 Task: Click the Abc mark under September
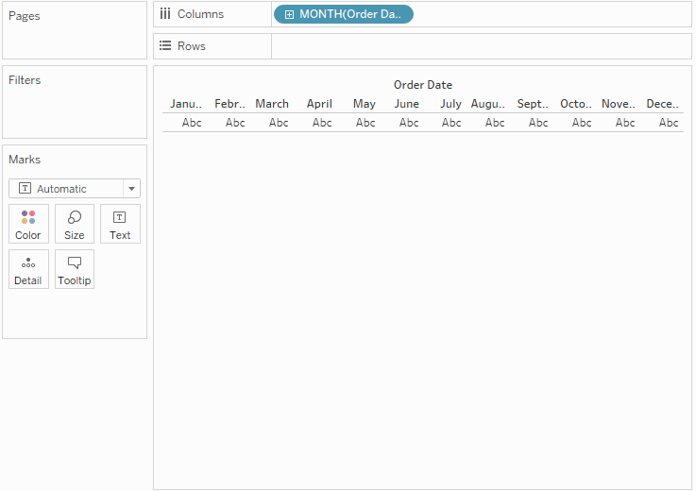coord(538,123)
